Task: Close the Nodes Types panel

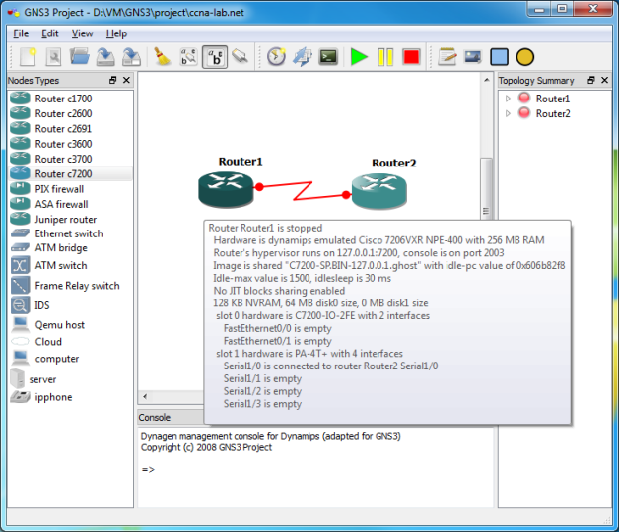Action: (126, 80)
